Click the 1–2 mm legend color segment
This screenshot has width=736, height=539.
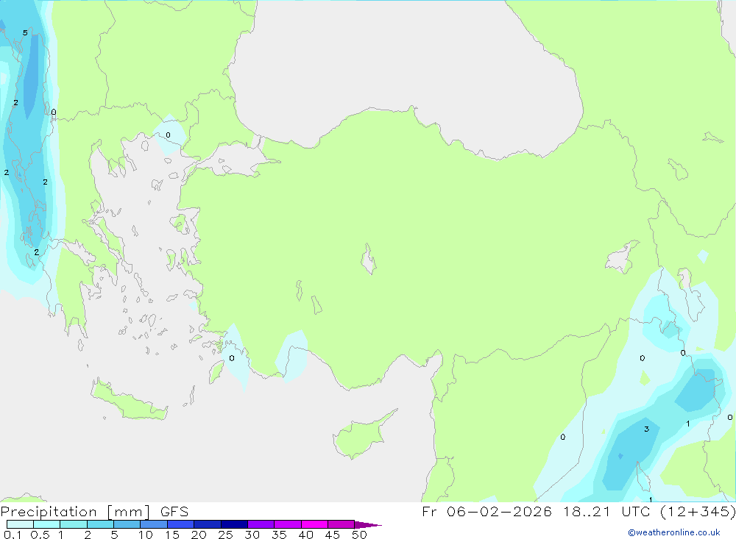click(x=74, y=524)
